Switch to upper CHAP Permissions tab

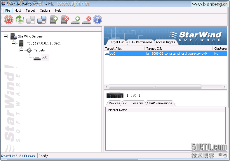click(140, 42)
